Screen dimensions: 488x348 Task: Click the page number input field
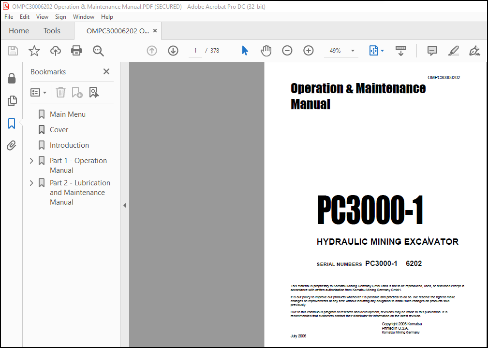point(195,51)
